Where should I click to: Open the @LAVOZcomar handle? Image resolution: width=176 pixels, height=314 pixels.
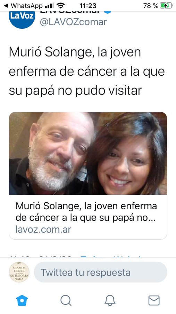tap(73, 22)
